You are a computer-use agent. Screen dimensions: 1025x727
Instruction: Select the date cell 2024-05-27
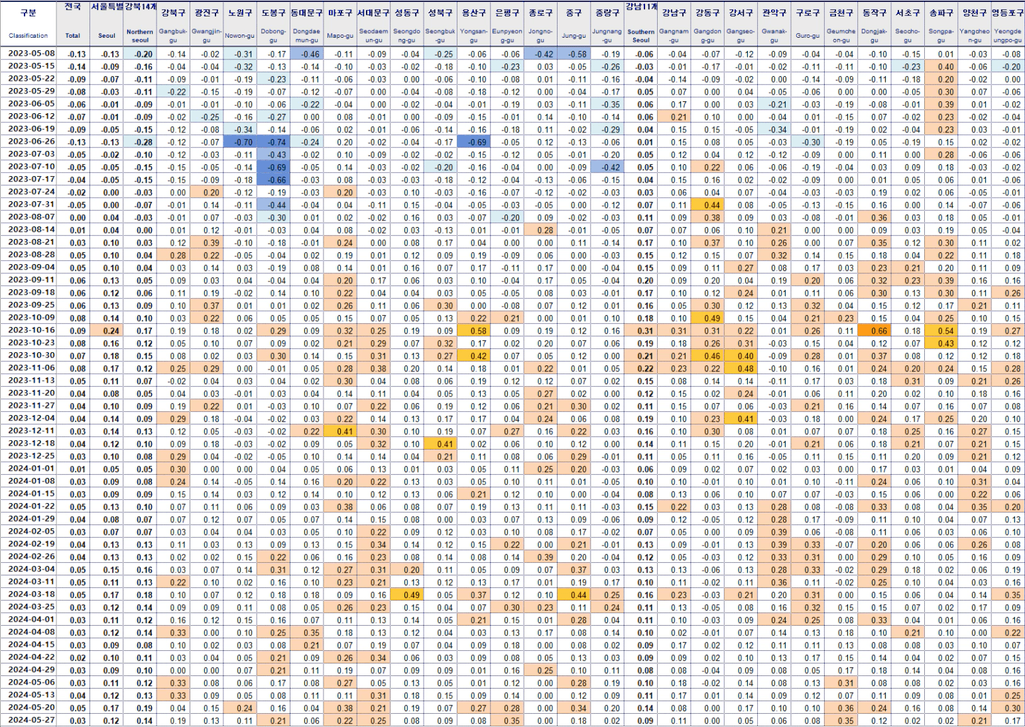pyautogui.click(x=32, y=720)
